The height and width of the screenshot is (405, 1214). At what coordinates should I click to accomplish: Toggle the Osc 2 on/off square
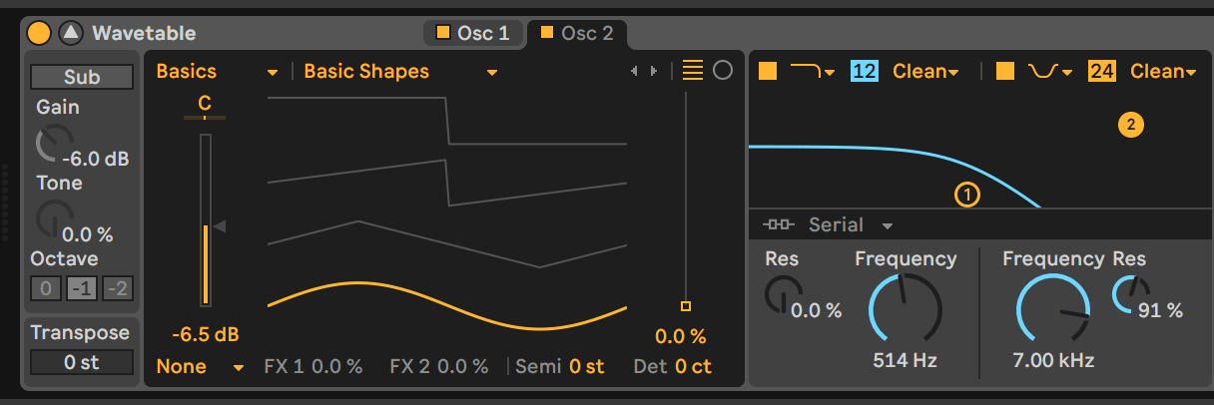(x=546, y=33)
